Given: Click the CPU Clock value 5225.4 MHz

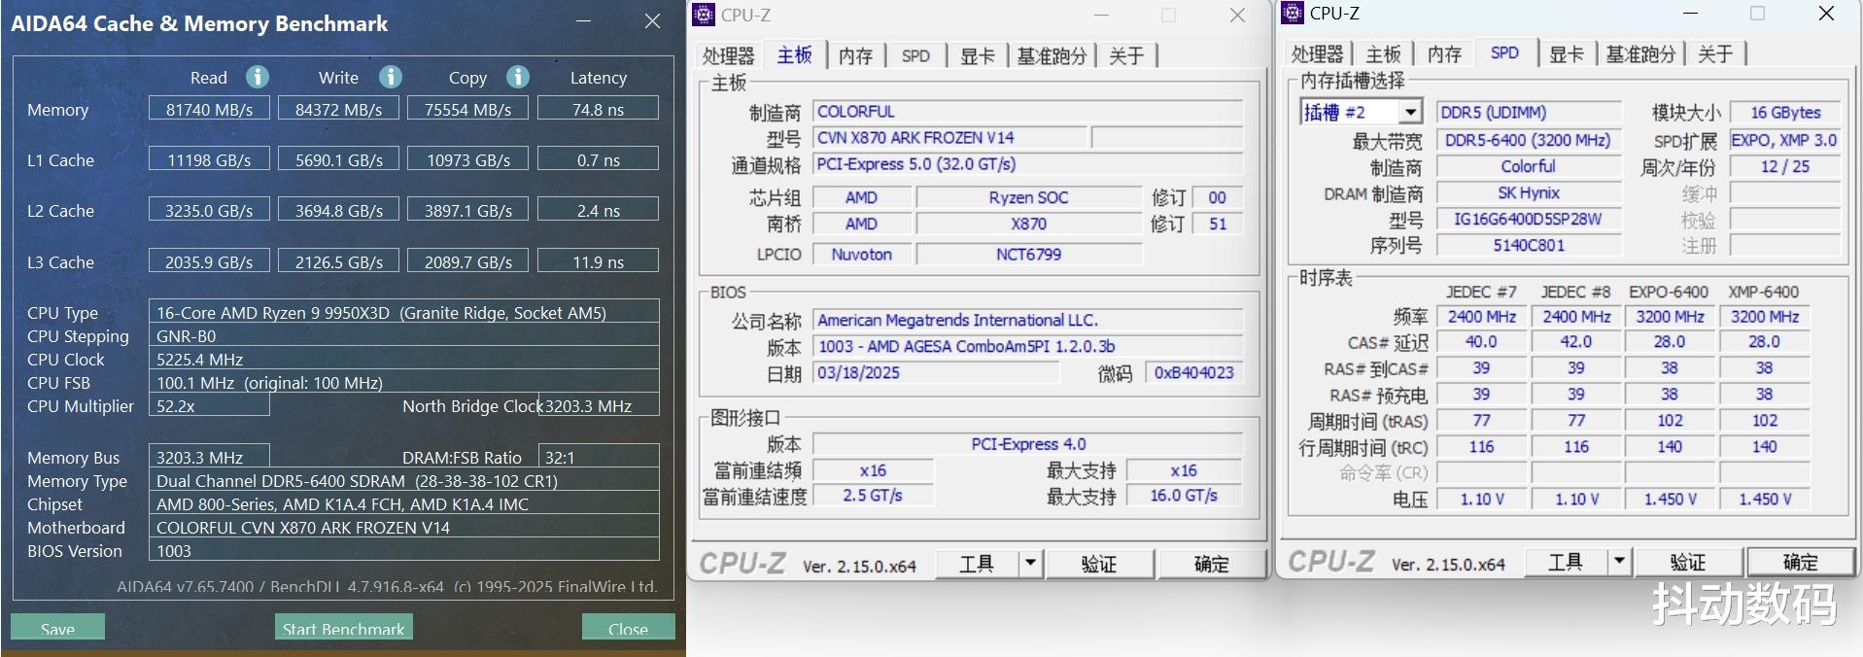Looking at the screenshot, I should pyautogui.click(x=404, y=359).
